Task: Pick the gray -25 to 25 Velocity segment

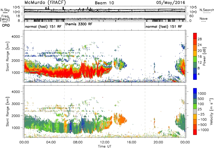Action: tap(195, 111)
